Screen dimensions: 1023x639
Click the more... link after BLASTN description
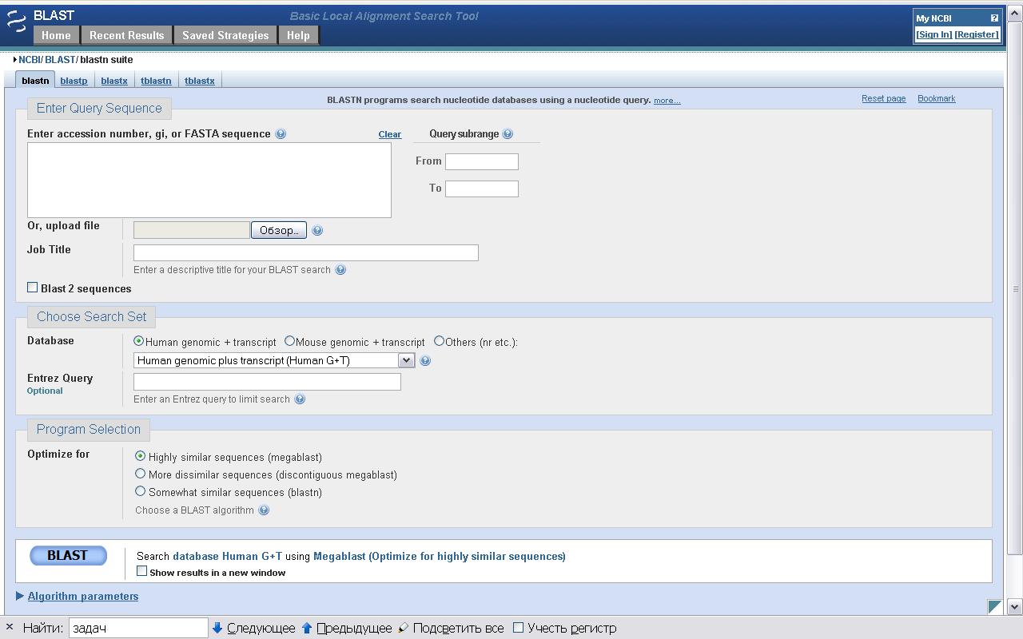click(x=667, y=101)
